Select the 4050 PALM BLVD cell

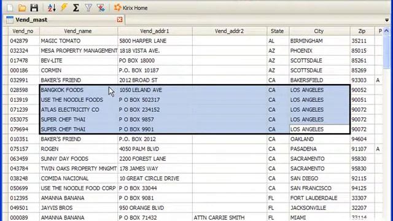(155, 149)
